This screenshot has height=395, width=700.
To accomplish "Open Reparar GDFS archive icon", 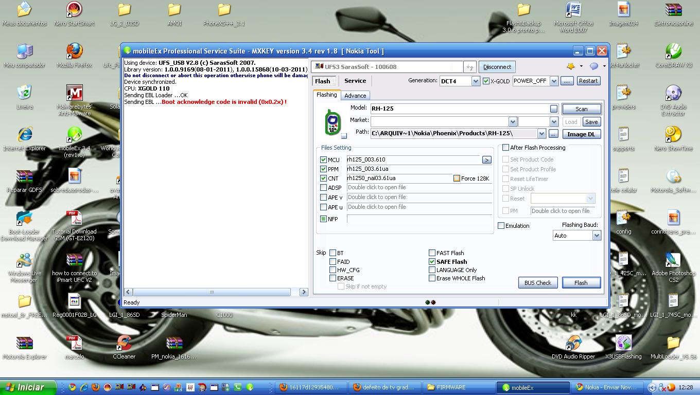I will coord(24,180).
